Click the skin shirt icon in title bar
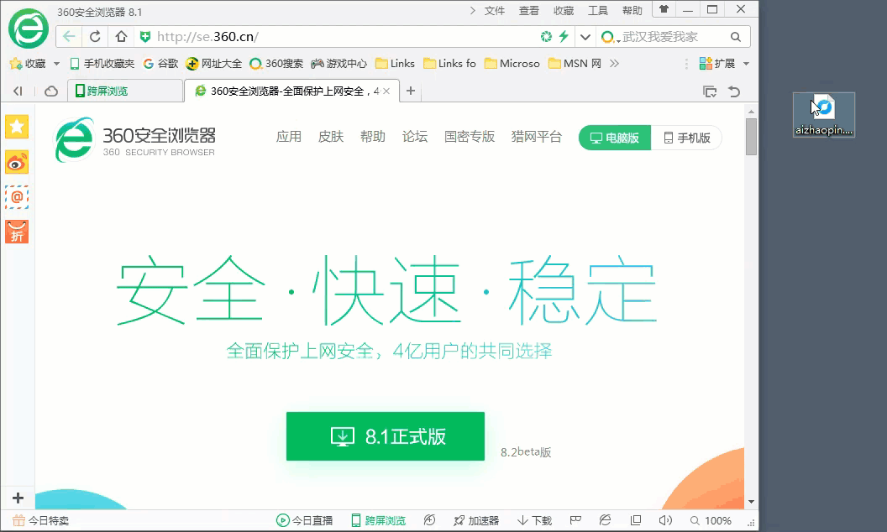 click(664, 9)
